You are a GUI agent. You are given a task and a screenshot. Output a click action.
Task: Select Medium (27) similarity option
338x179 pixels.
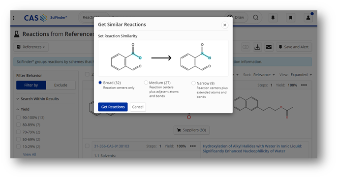(146, 83)
